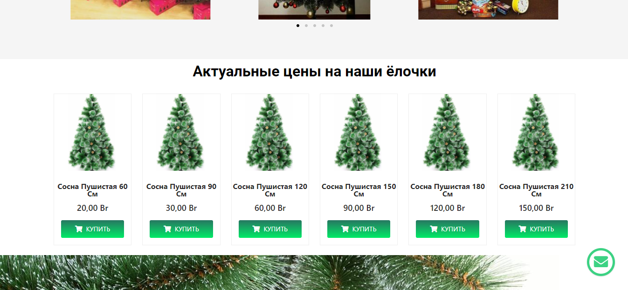
Task: Buy the Сосна Пушистая 150 См tree
Action: (359, 229)
